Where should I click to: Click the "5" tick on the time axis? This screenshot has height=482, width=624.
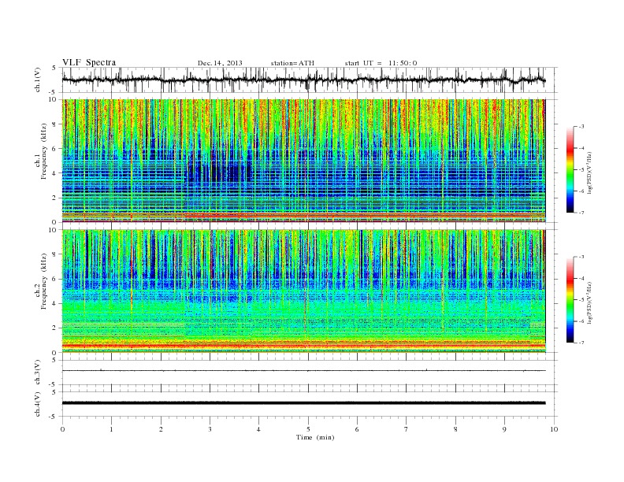(x=308, y=429)
